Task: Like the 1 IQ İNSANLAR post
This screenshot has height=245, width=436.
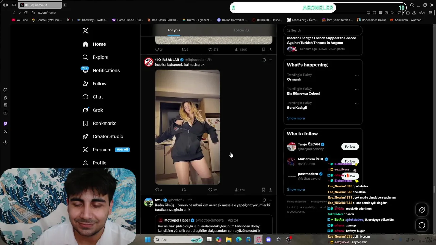Action: 210,190
